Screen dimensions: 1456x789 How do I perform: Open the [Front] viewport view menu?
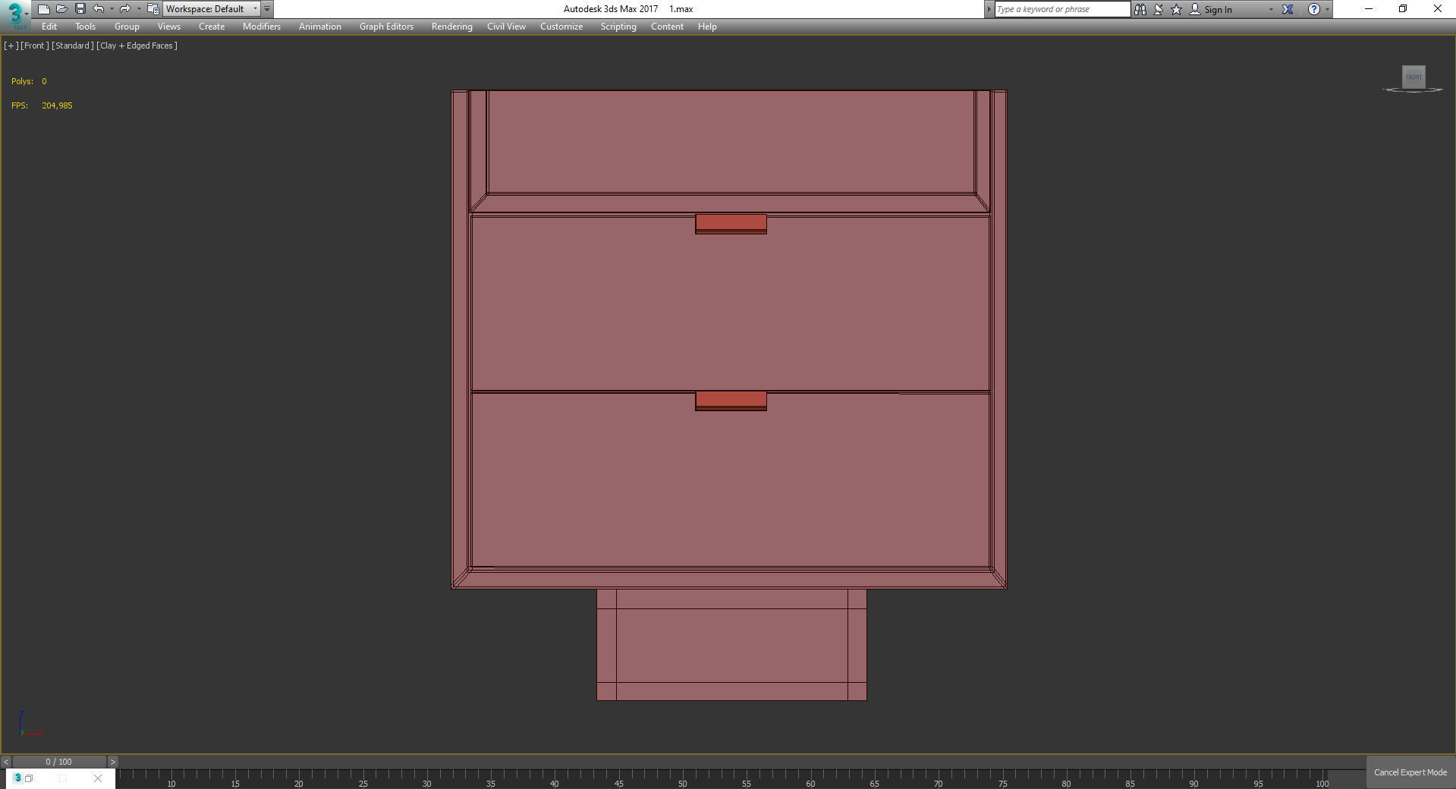[34, 46]
